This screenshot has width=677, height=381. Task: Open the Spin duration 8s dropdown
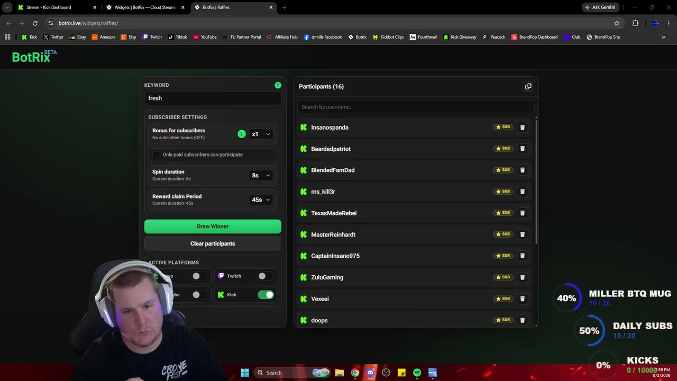tap(261, 175)
